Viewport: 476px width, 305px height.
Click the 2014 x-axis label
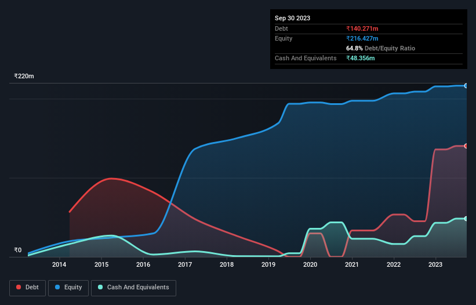tap(59, 264)
